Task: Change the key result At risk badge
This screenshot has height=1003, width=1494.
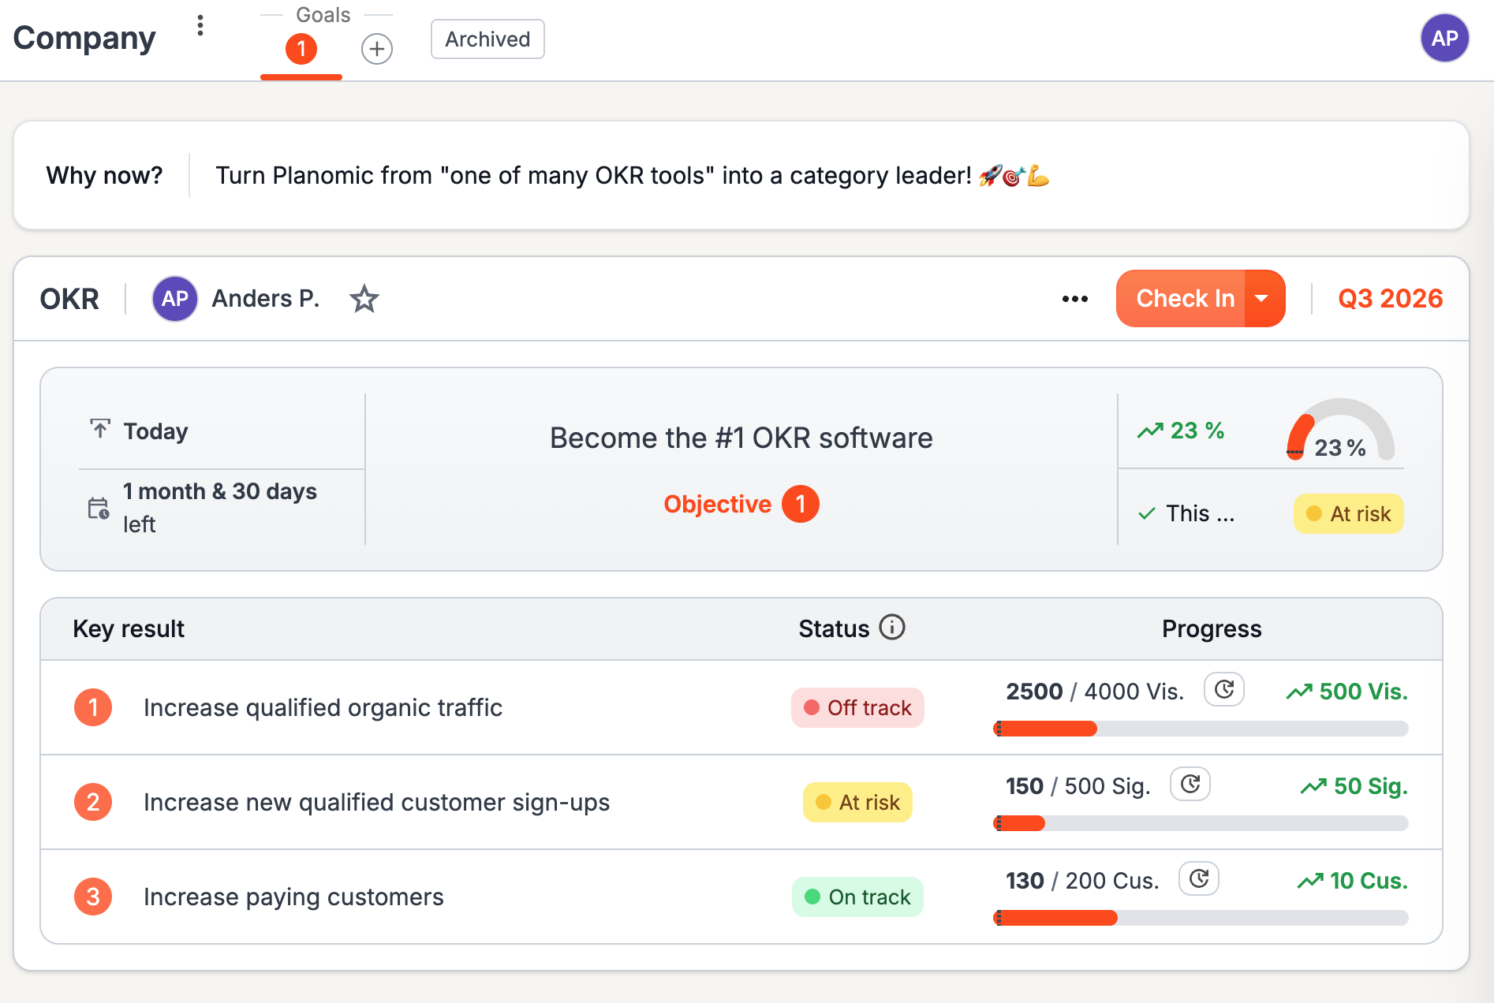Action: click(857, 802)
